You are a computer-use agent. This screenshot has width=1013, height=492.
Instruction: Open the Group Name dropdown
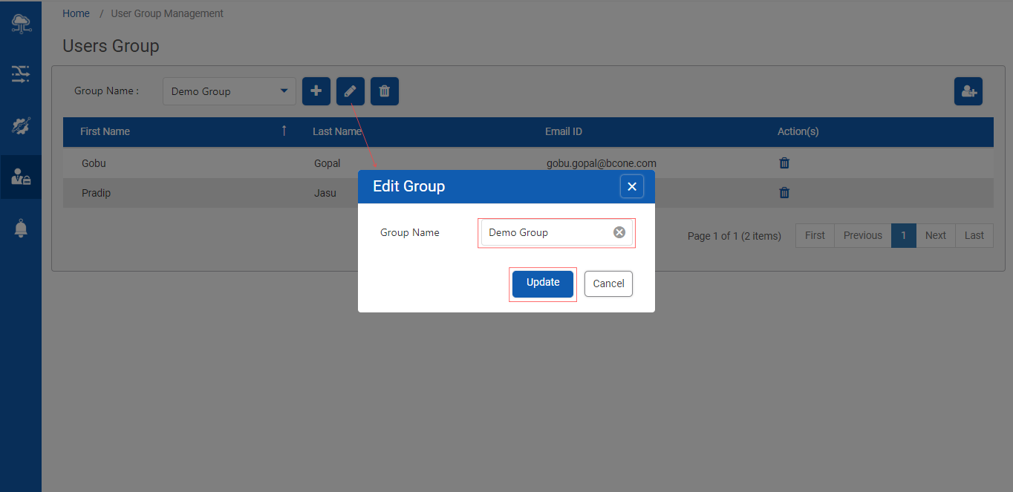tap(229, 91)
